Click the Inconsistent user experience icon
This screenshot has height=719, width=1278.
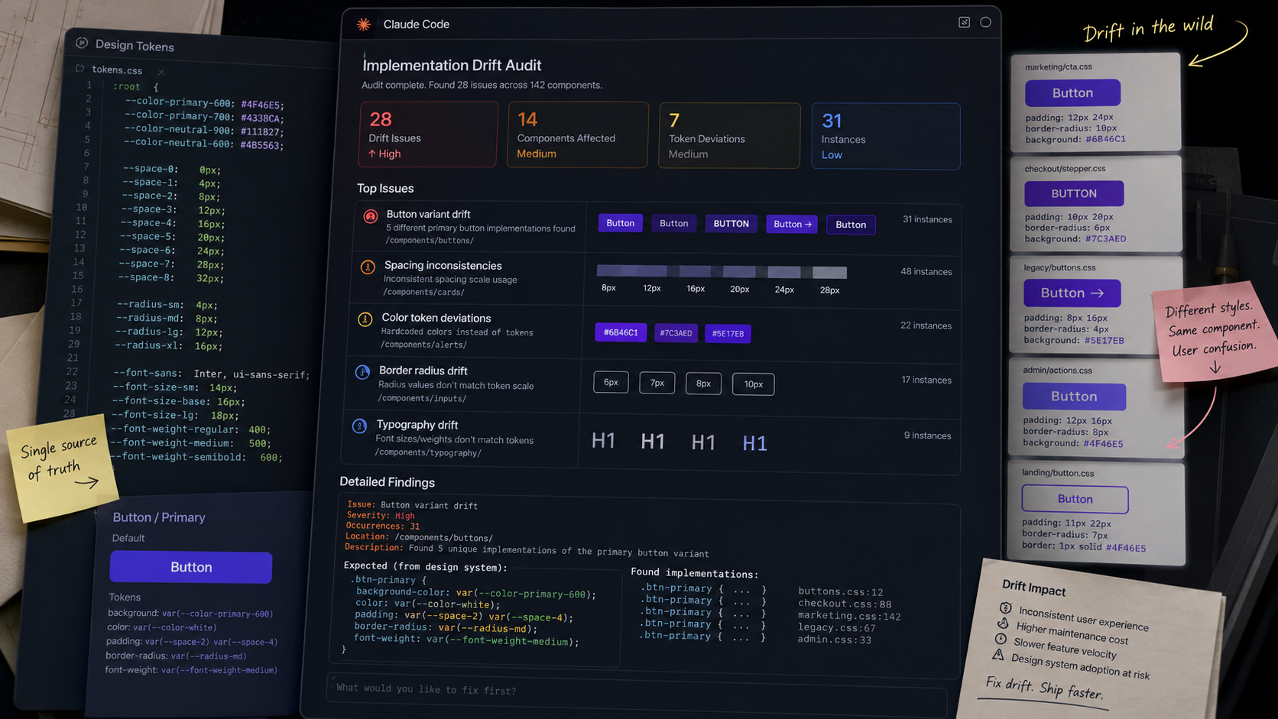[1006, 608]
